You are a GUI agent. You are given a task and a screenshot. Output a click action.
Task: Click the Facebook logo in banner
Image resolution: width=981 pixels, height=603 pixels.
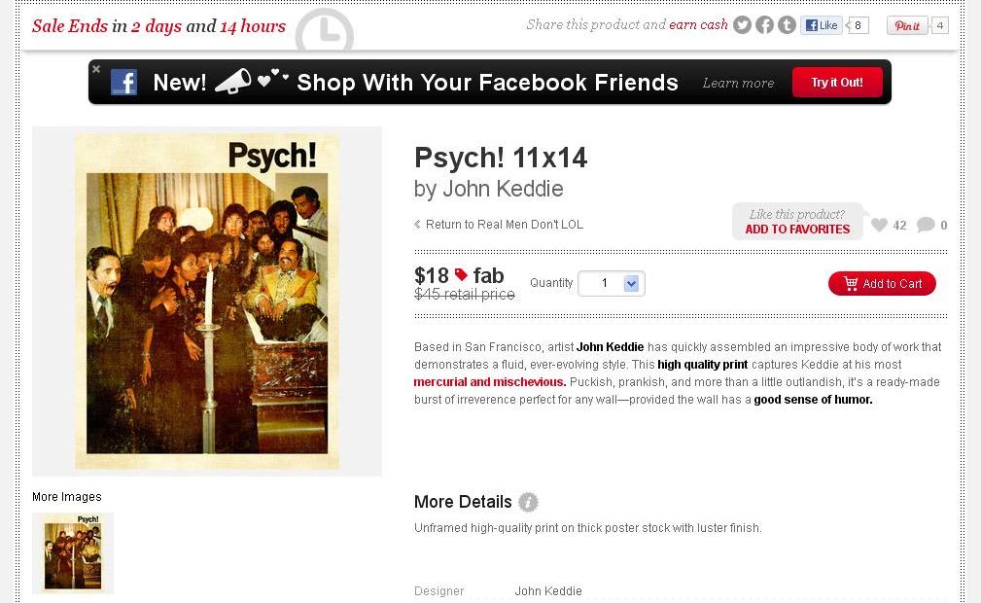point(123,83)
